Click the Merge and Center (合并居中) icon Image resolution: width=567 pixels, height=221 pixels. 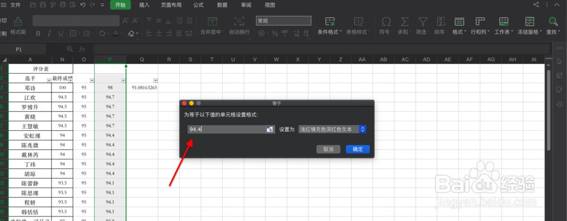[x=213, y=21]
